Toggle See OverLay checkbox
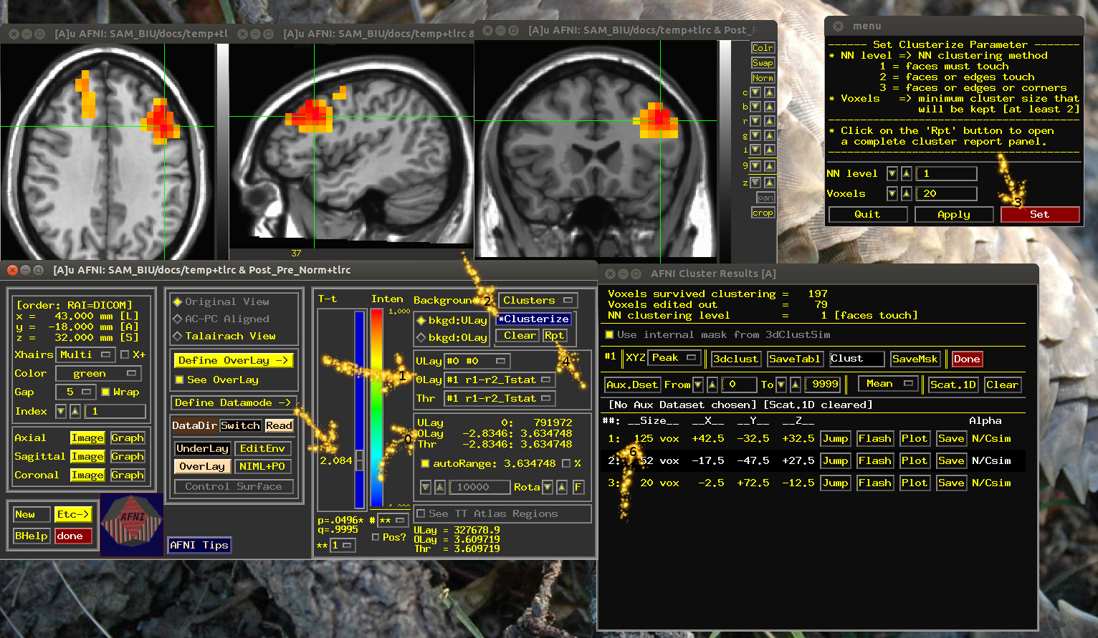 180,380
